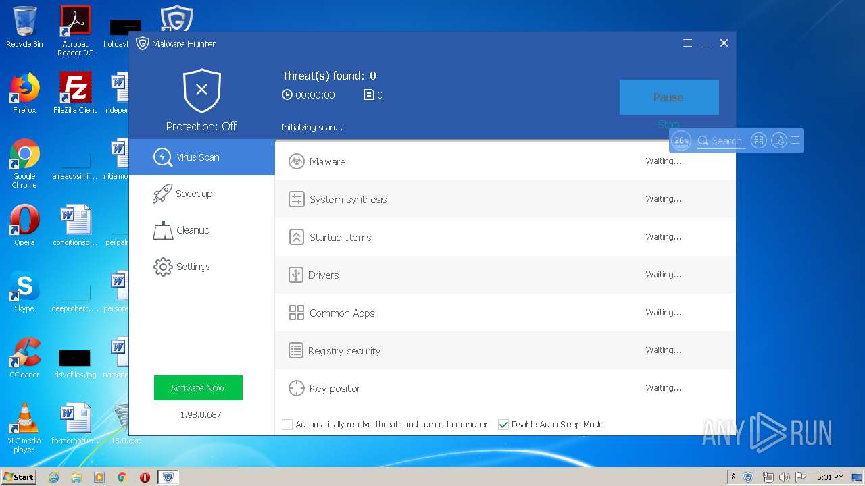The image size is (865, 486).
Task: Click the Common Apps grid icon
Action: (296, 313)
